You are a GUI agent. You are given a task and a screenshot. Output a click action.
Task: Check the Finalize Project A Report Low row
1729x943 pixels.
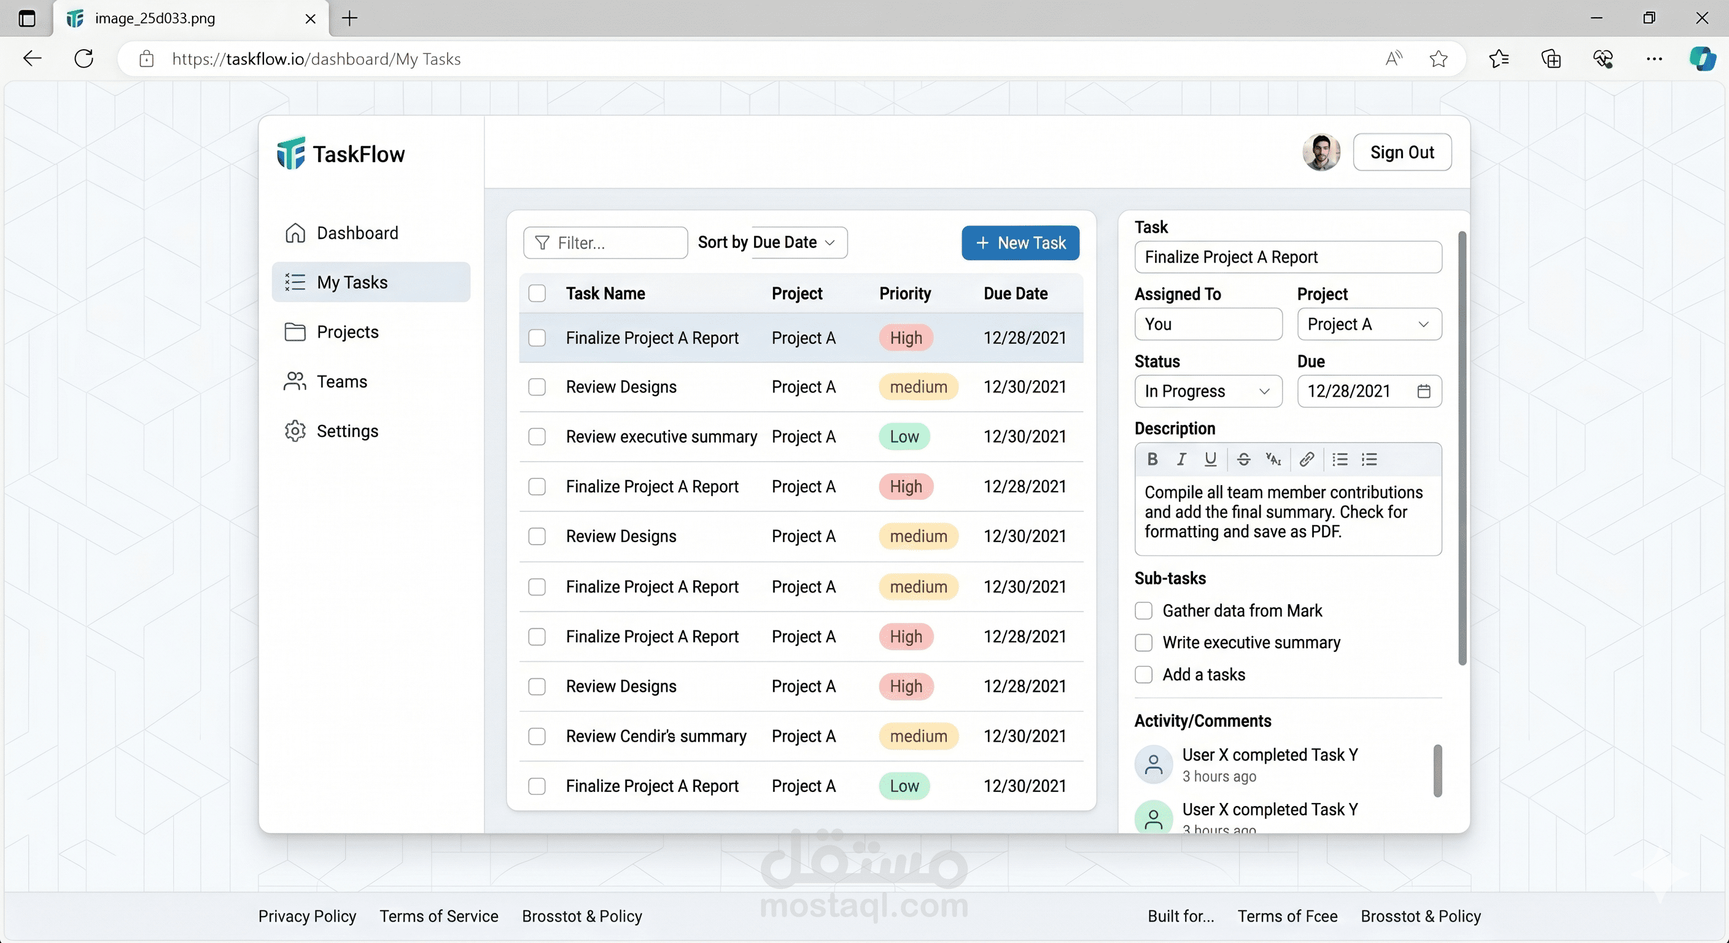point(537,786)
